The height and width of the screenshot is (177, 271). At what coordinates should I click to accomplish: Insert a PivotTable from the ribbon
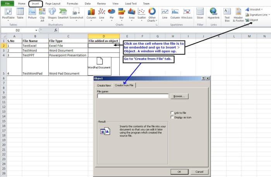tap(8, 13)
